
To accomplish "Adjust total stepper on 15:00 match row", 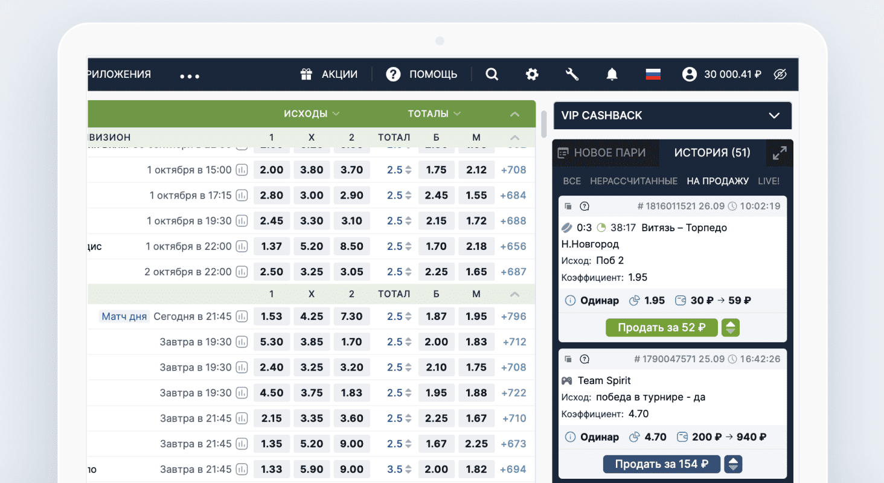I will click(x=408, y=170).
